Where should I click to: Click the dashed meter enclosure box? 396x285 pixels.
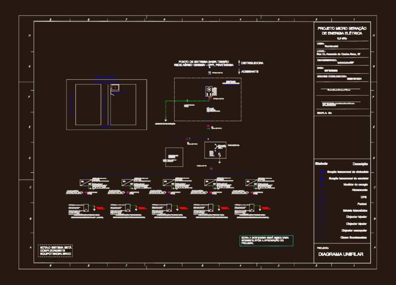(x=208, y=100)
